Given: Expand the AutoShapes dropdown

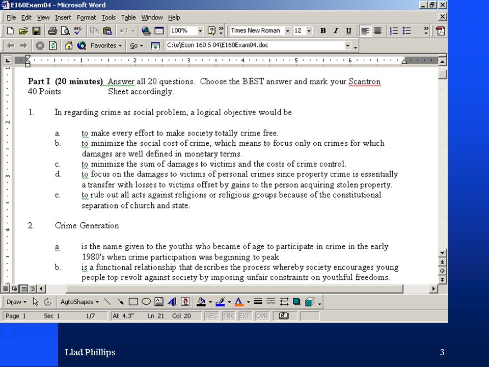Looking at the screenshot, I should (x=79, y=302).
